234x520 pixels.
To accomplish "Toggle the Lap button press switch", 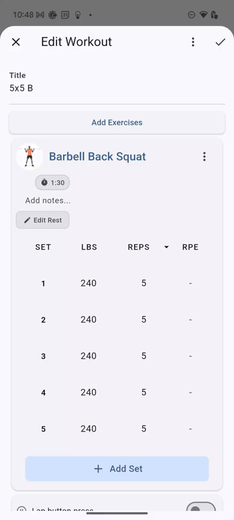I will 201,508.
